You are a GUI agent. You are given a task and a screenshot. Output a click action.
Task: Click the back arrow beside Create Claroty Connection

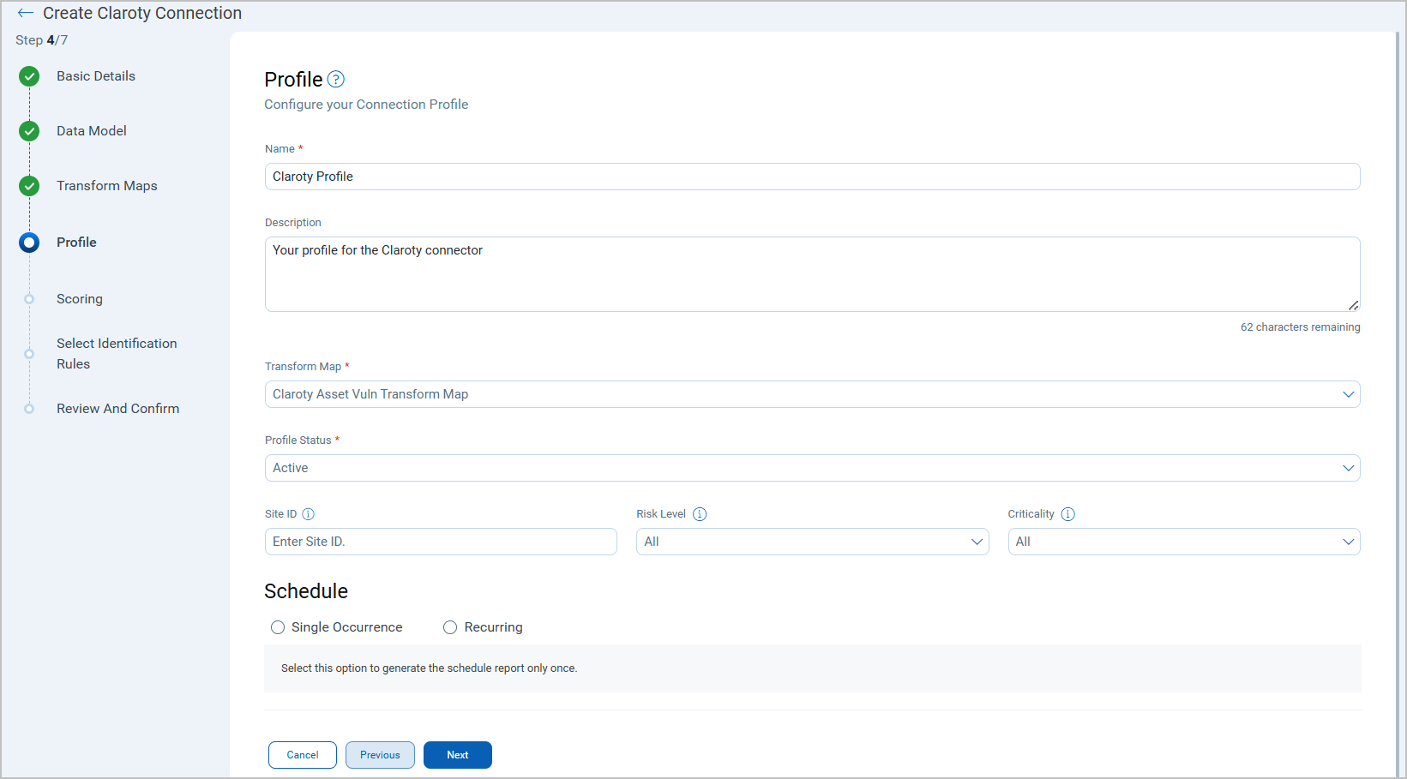coord(25,13)
